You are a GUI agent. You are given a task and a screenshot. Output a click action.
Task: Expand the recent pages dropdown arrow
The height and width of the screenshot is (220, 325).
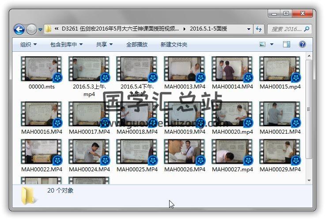click(x=40, y=30)
